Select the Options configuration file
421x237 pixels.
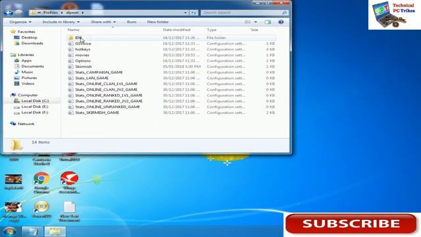83,61
